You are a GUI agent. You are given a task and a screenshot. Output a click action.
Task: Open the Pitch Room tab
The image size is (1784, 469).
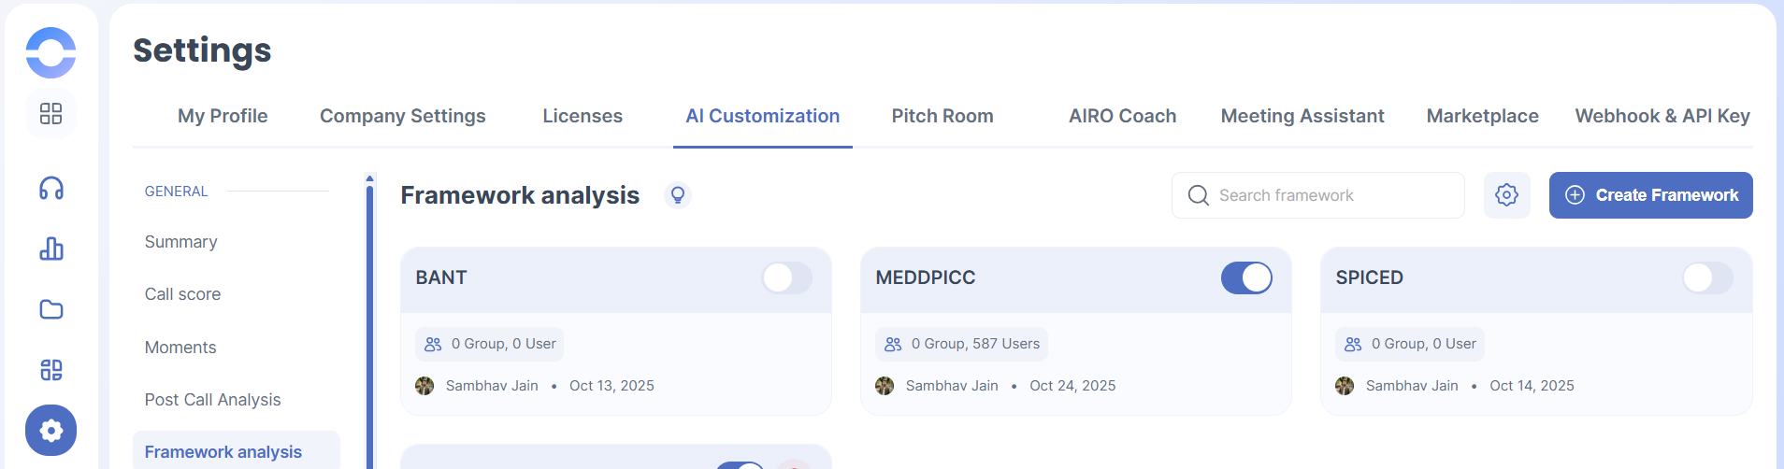point(942,116)
